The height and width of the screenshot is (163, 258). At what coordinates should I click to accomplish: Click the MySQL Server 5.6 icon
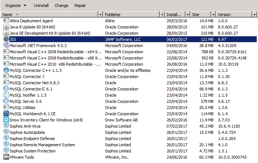[x=6, y=101]
